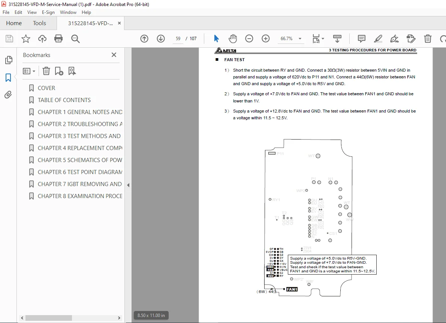Go to next page arrow
The image size is (446, 323).
(x=161, y=38)
